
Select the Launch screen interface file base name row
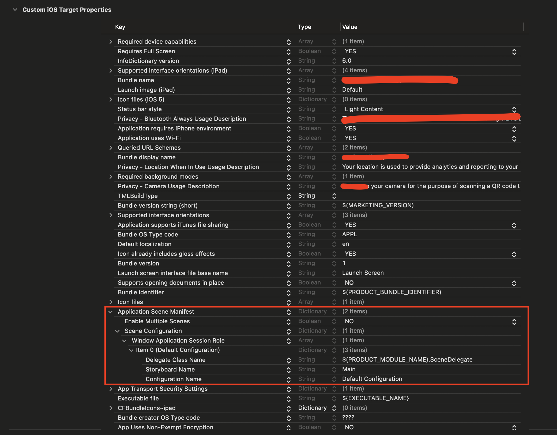[173, 273]
